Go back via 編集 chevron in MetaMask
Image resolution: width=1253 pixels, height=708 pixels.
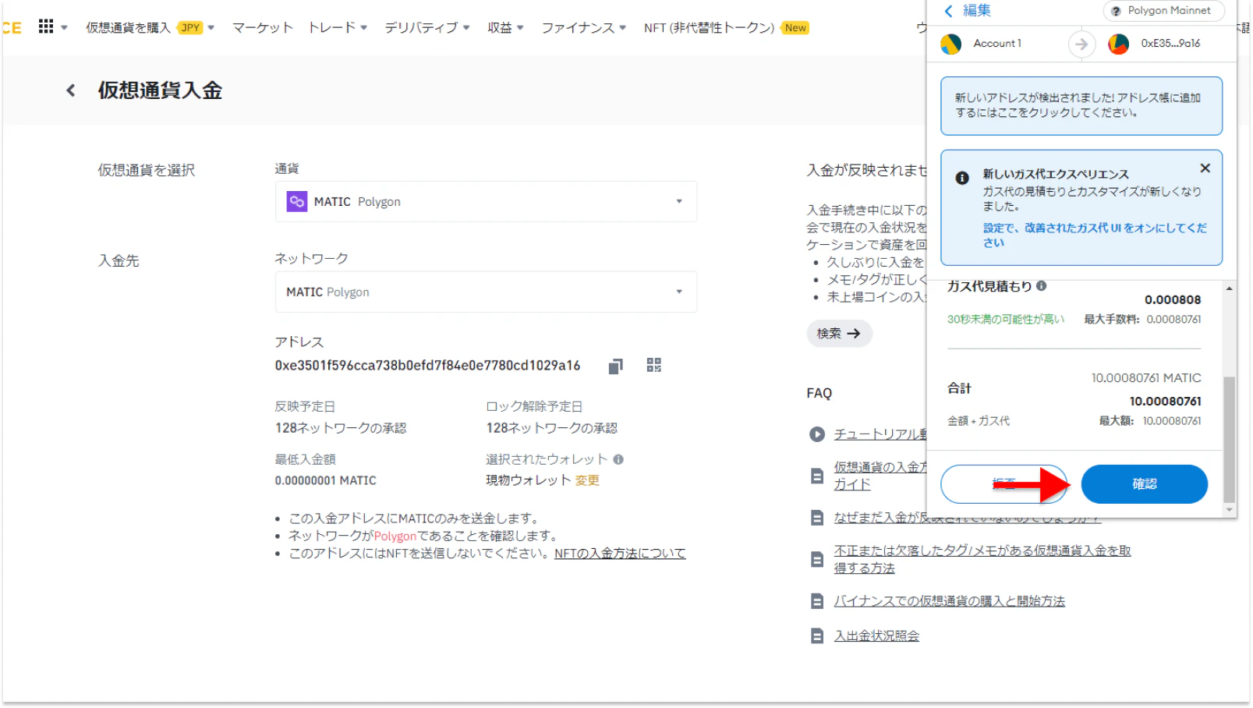tap(949, 11)
